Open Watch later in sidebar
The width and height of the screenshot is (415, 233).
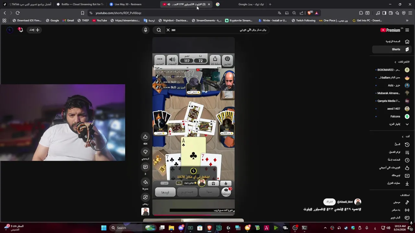(392, 160)
